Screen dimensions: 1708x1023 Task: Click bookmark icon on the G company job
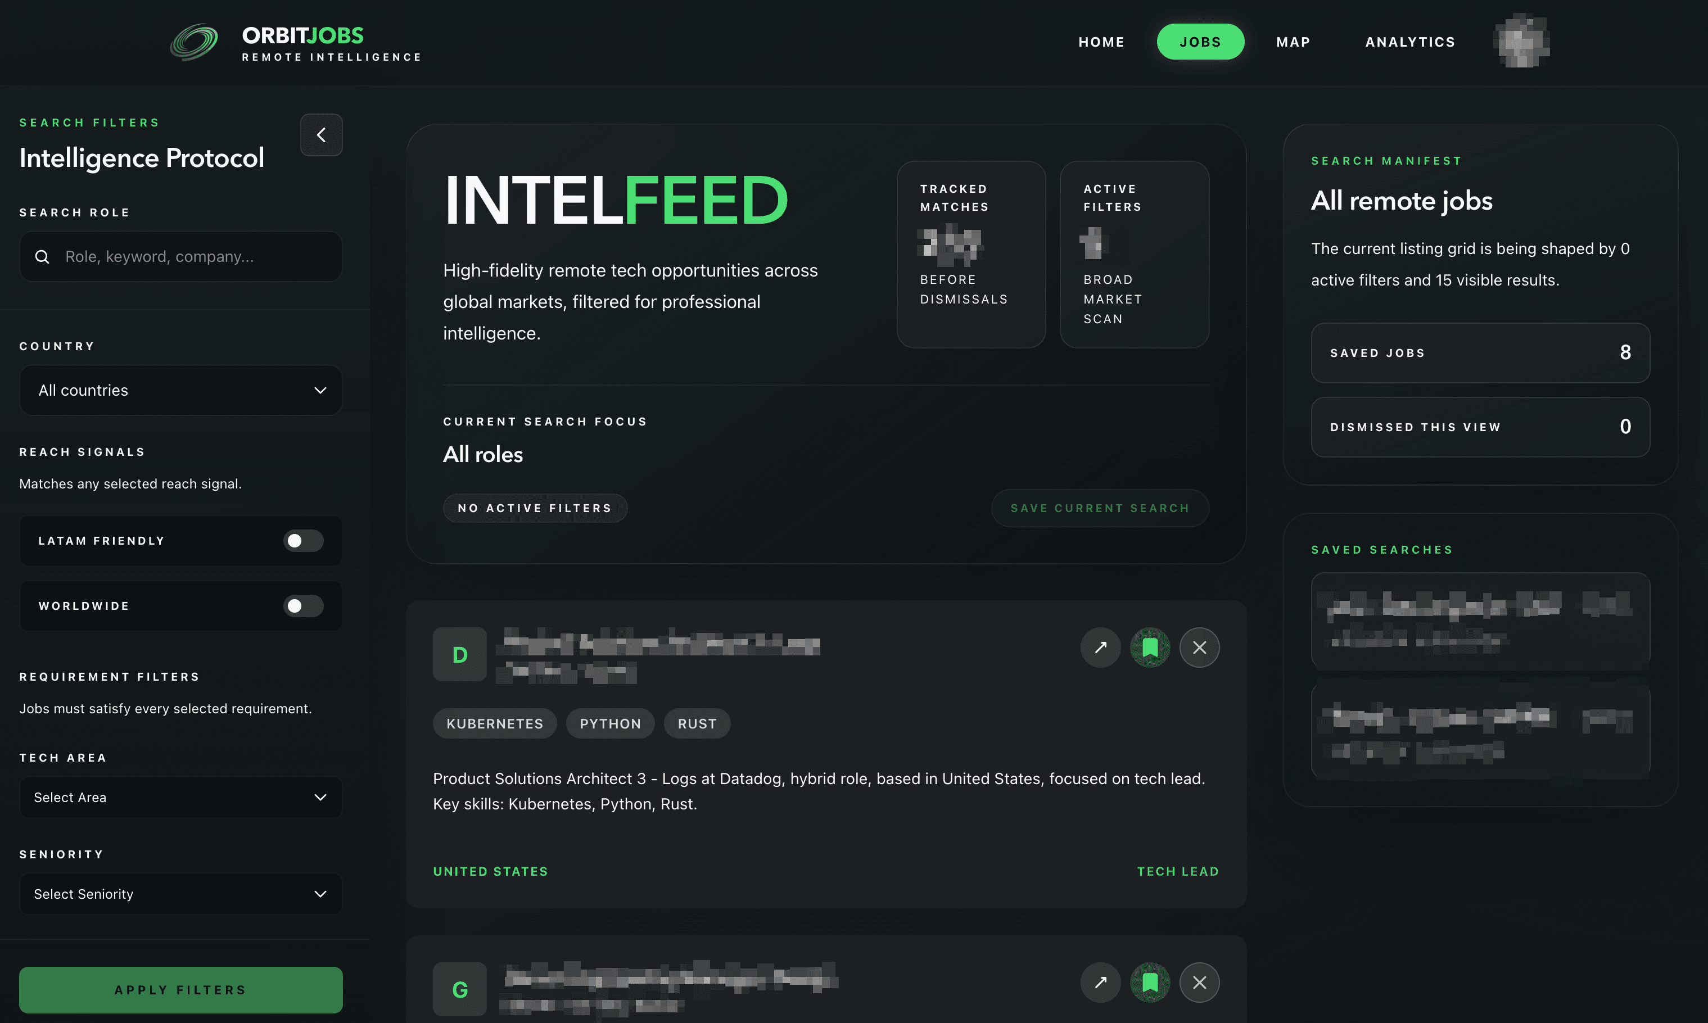tap(1150, 983)
